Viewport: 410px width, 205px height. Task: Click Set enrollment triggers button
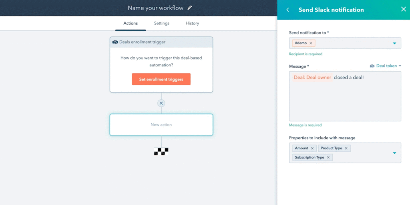pos(161,79)
